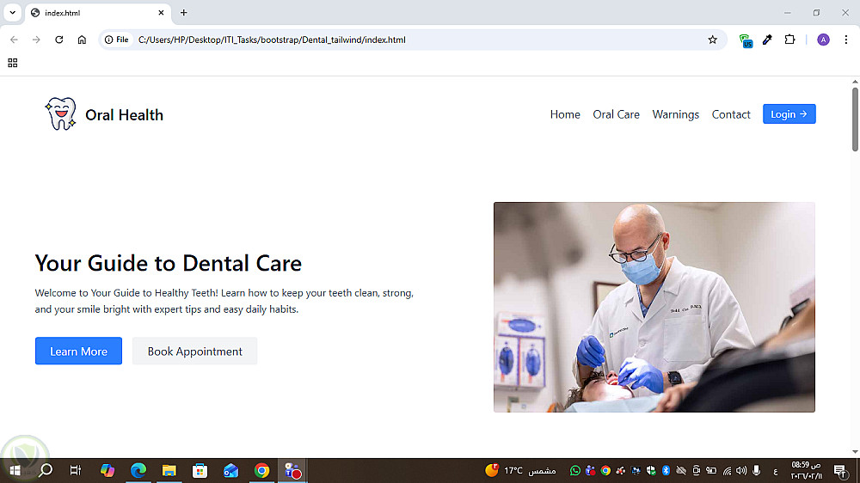The image size is (860, 483).
Task: Open the notification center icon
Action: coord(839,470)
